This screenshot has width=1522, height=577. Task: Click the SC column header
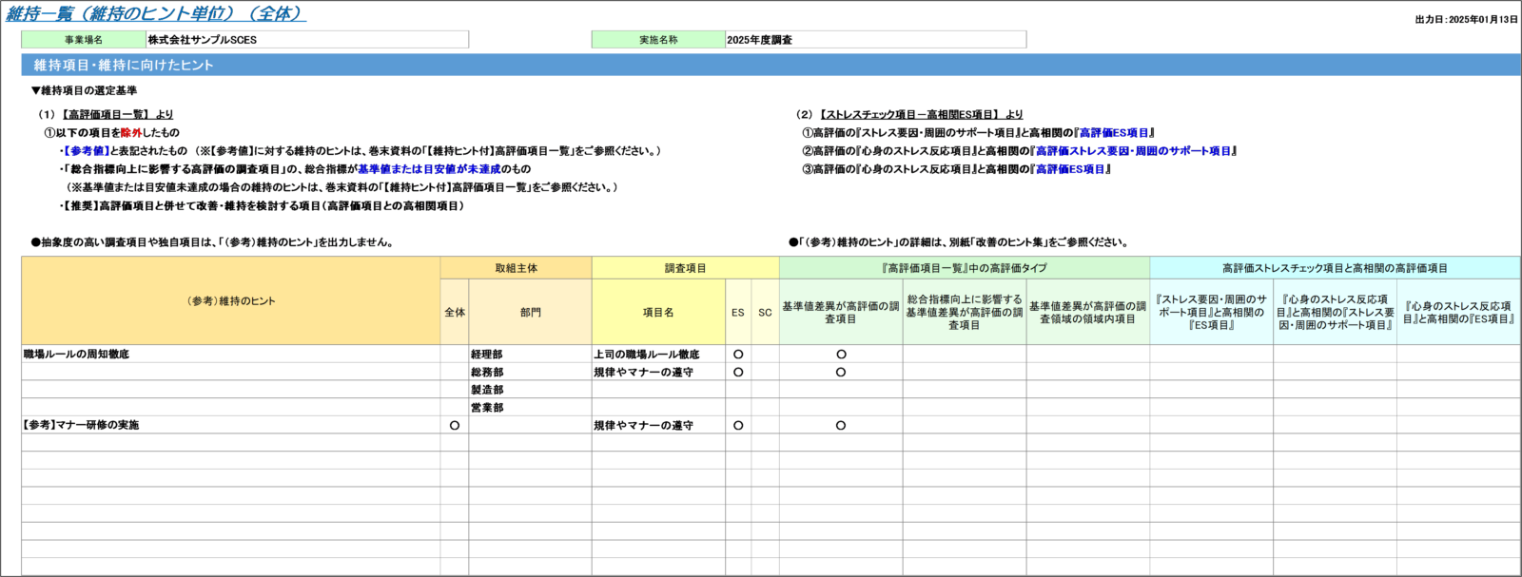point(765,312)
